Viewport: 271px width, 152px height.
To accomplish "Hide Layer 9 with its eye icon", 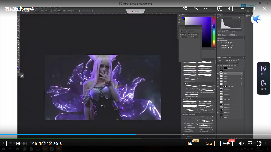I will point(218,76).
